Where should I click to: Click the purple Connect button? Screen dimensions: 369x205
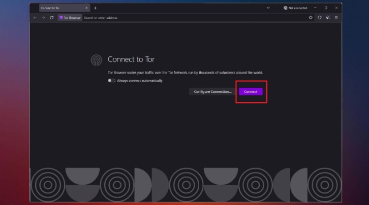[251, 91]
